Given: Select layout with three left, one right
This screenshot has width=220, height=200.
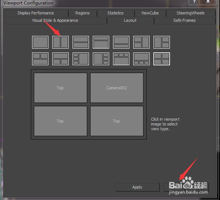Looking at the screenshot, I should click(x=81, y=59).
